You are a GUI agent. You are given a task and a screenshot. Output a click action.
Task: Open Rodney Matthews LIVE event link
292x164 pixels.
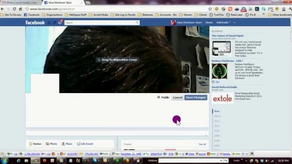point(227,61)
